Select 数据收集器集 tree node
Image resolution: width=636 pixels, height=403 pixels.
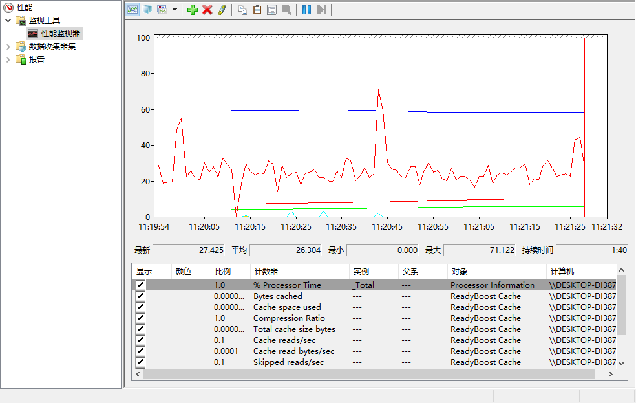52,47
